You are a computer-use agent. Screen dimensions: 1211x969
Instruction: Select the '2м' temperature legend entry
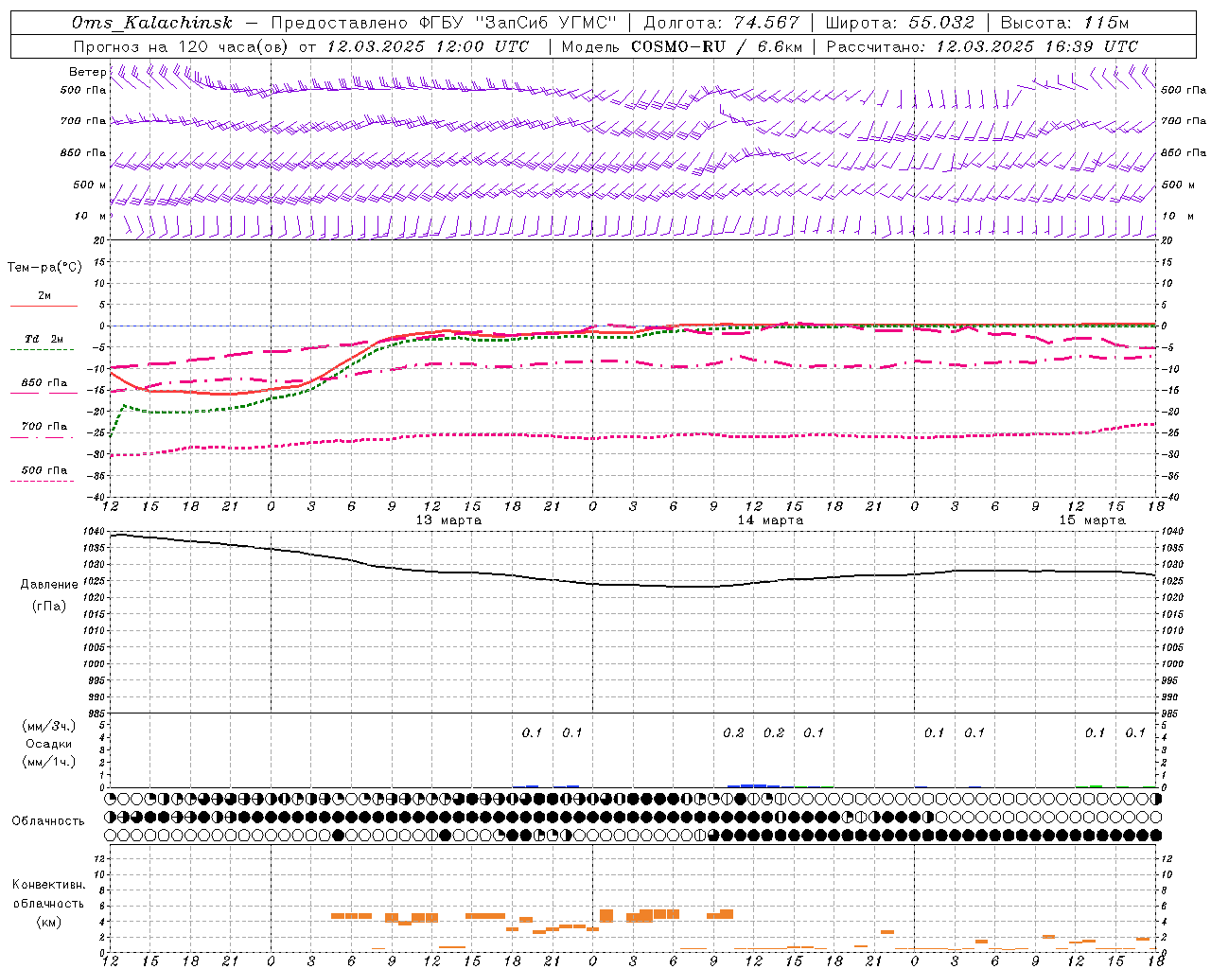click(44, 296)
